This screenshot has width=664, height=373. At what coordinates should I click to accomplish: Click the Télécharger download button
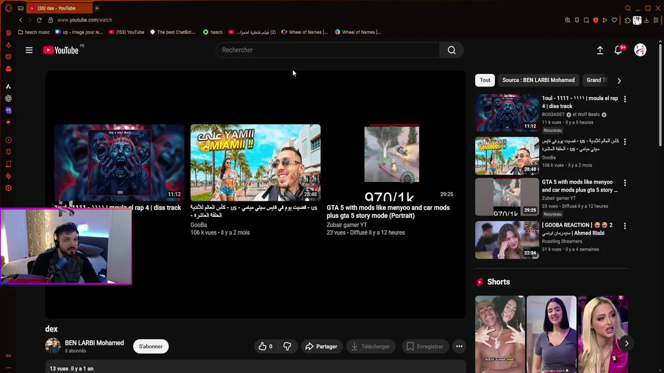(x=370, y=347)
